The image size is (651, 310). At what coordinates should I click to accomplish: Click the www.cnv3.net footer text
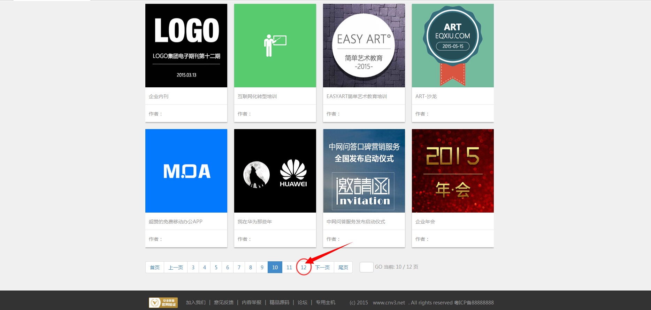coord(389,303)
